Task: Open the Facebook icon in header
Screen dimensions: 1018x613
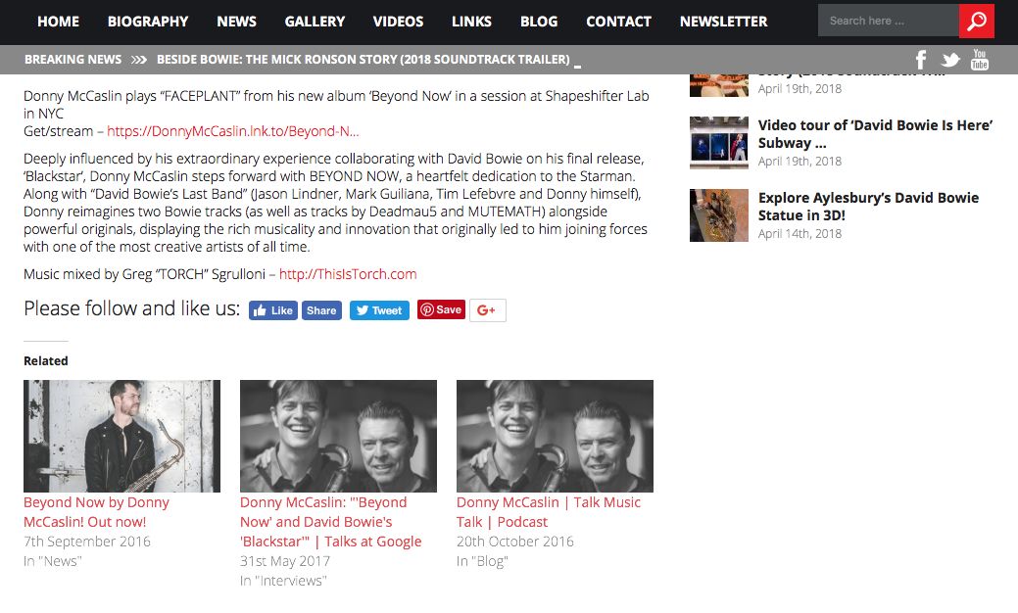Action: [921, 60]
